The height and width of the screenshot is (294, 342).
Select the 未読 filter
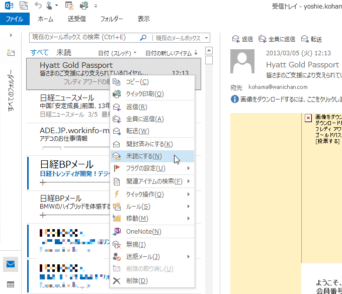(x=64, y=53)
